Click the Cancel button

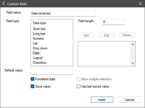coord(130,100)
